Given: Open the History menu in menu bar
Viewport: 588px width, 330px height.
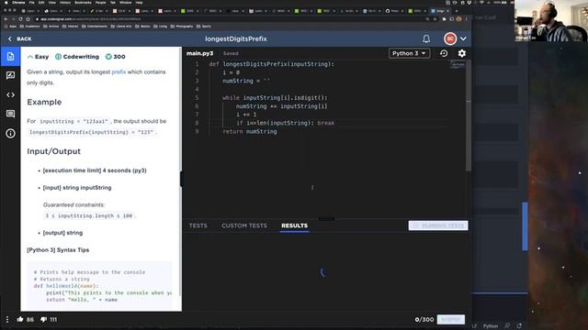Looking at the screenshot, I should (65, 2).
